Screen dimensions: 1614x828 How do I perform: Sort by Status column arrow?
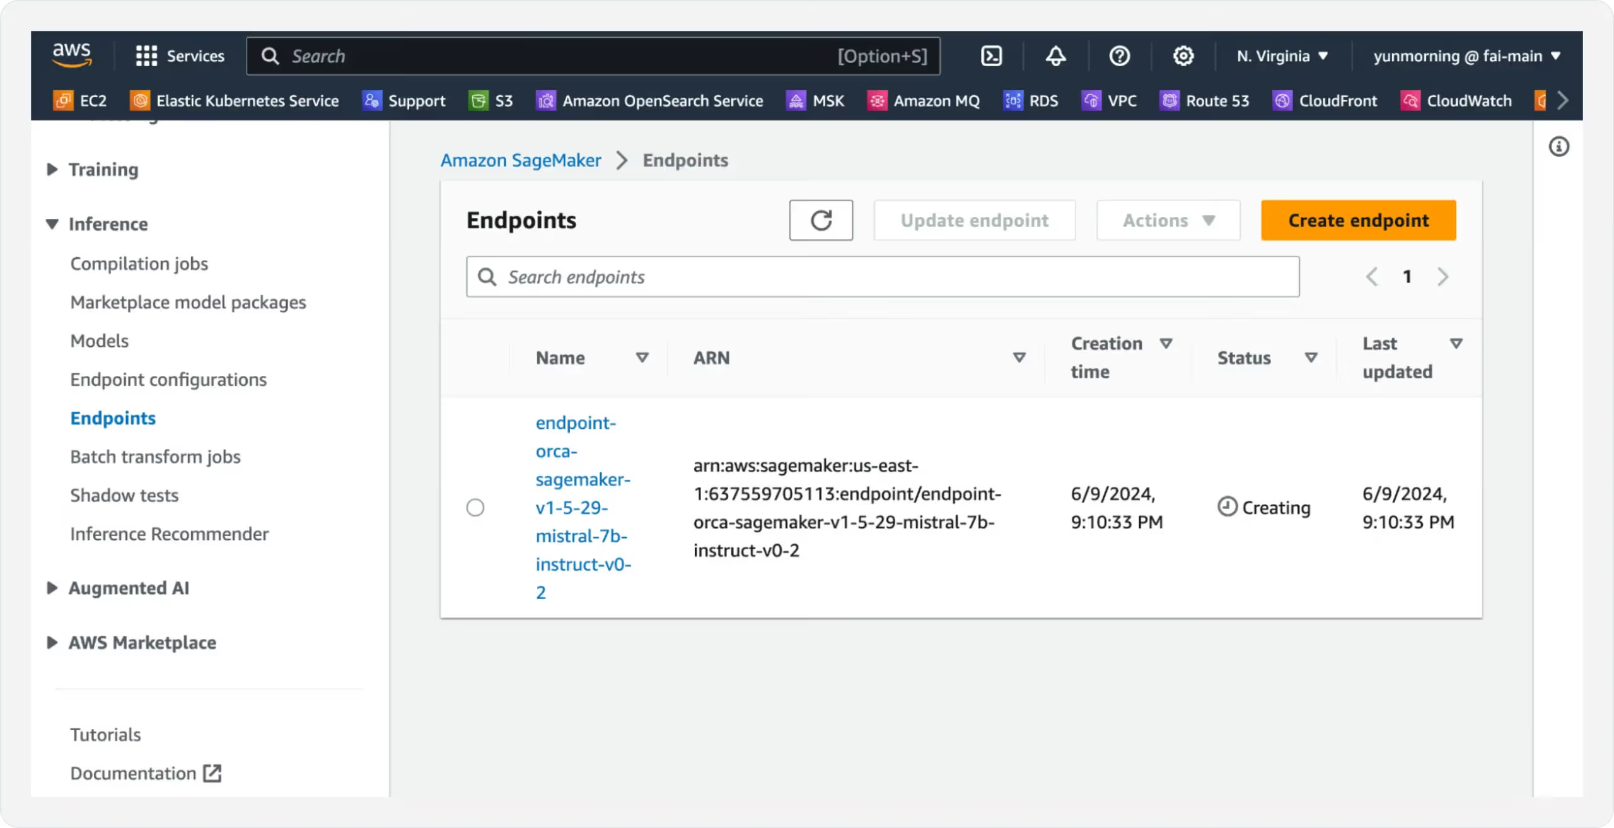[1311, 358]
